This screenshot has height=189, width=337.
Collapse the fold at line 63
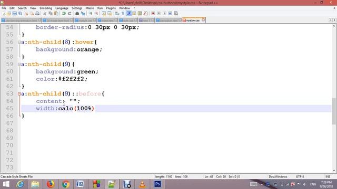tap(19, 94)
